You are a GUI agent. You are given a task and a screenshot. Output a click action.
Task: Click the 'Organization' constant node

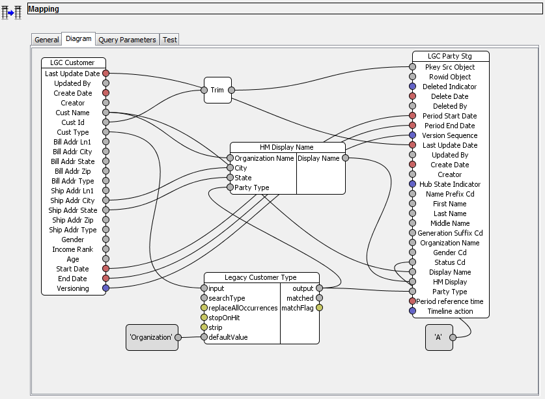point(151,338)
